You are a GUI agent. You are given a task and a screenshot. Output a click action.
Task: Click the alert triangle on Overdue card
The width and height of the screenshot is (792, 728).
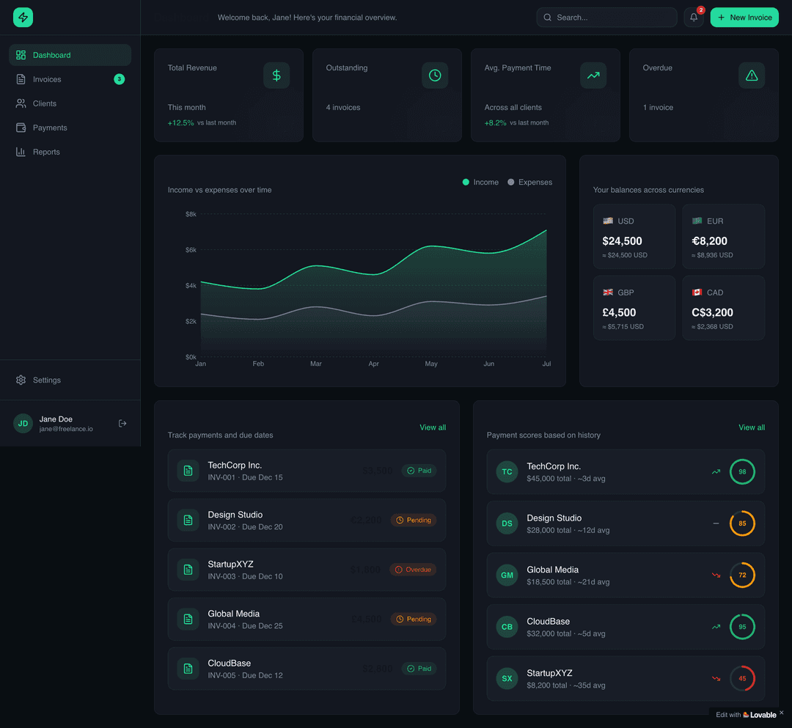pyautogui.click(x=752, y=75)
